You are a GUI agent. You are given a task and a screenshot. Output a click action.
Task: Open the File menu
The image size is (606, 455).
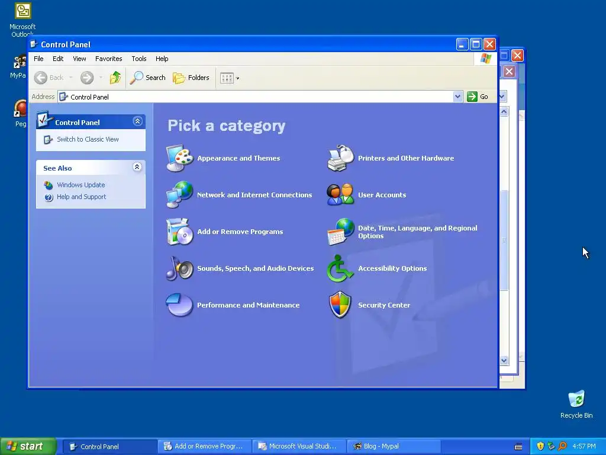(x=38, y=59)
